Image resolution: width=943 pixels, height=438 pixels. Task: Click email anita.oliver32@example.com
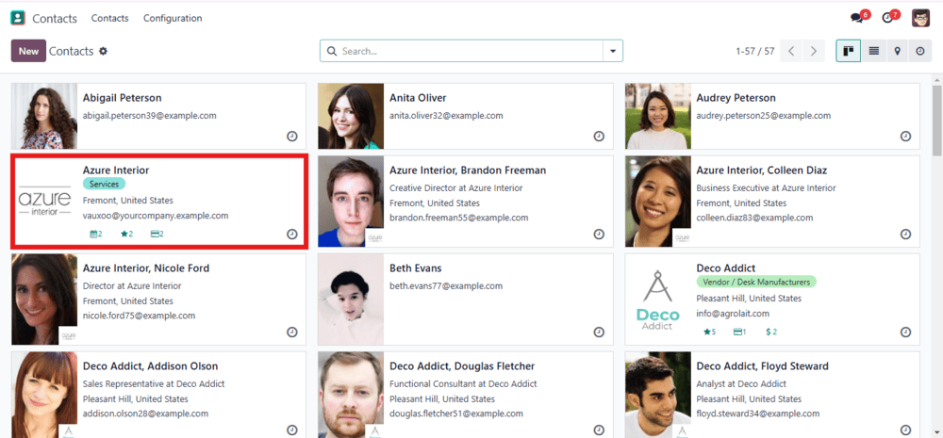446,115
